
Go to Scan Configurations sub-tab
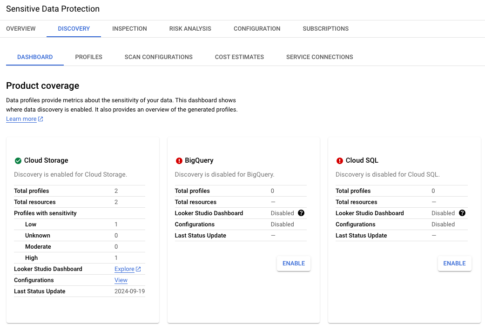159,57
